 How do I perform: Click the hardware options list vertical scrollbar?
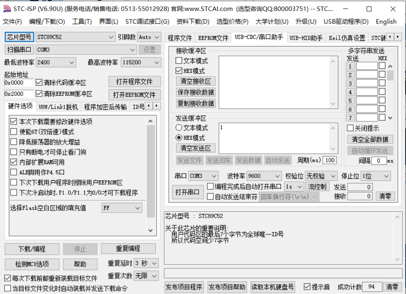point(150,176)
